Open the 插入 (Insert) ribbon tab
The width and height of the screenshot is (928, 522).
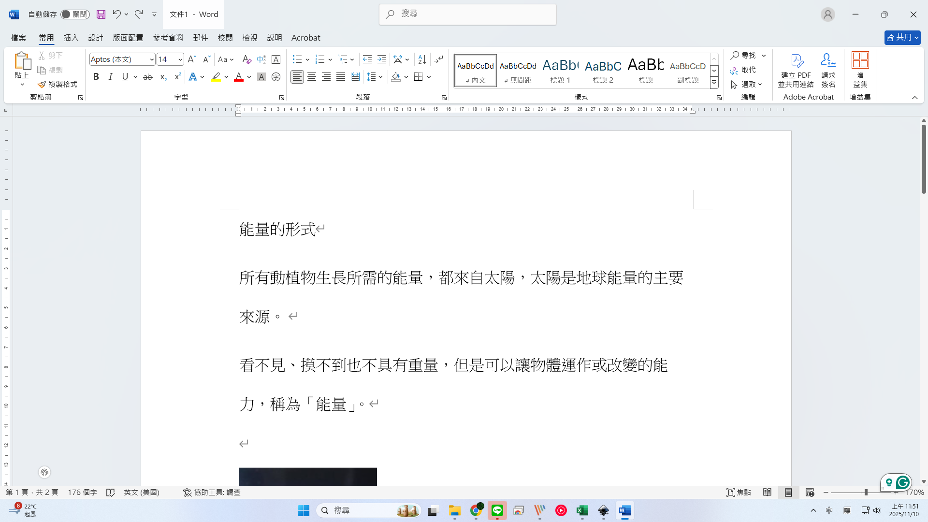tap(71, 38)
